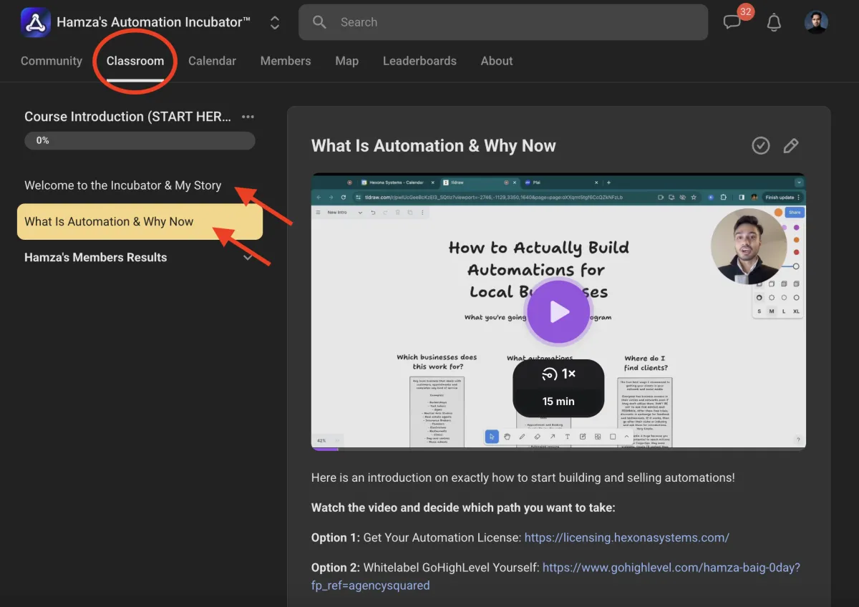Mark lesson complete with checkmark circle
The height and width of the screenshot is (607, 859).
(761, 146)
